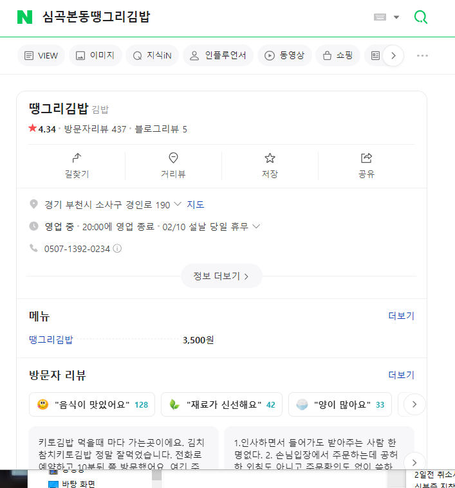Screen dimensions: 455x488
Task: Open 방문자리뷰 437 reviews
Action: [95, 129]
